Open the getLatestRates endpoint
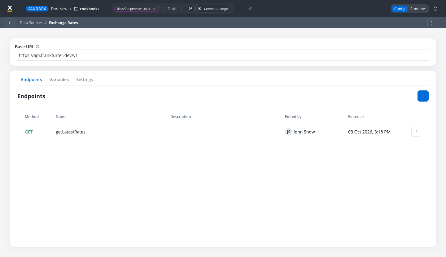 click(71, 132)
